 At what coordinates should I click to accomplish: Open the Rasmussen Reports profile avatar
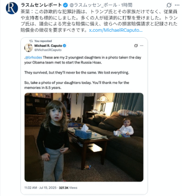pos(12,8)
